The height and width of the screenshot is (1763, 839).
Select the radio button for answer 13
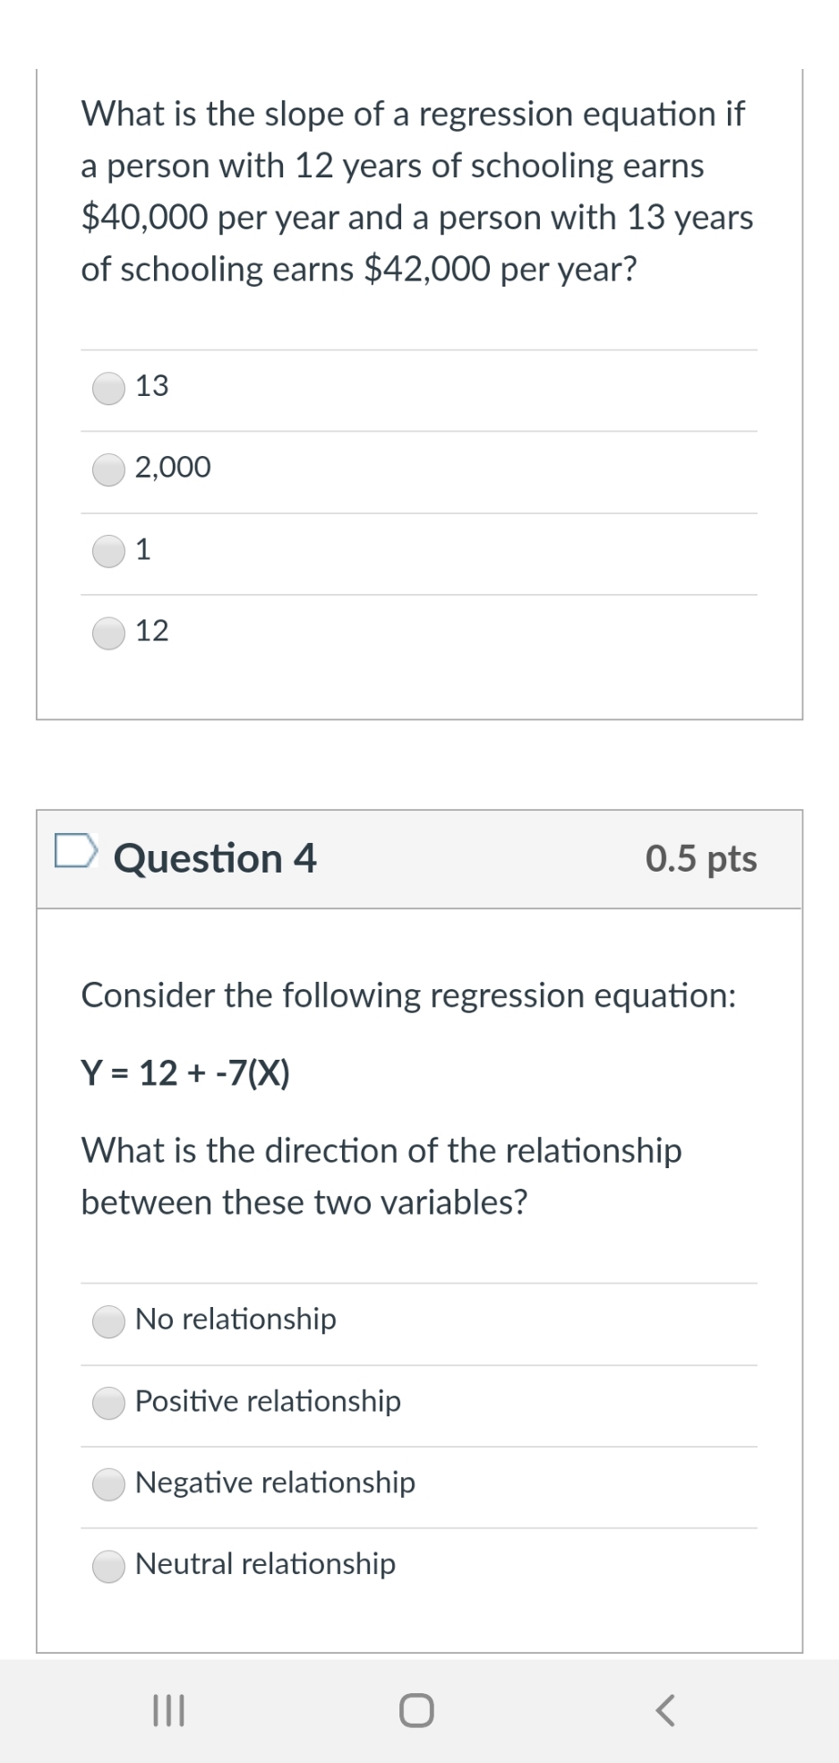pyautogui.click(x=109, y=389)
